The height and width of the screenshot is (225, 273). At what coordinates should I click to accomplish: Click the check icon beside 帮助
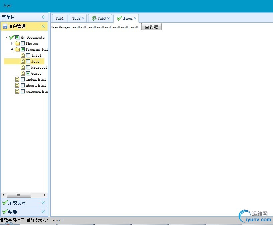[5, 212]
